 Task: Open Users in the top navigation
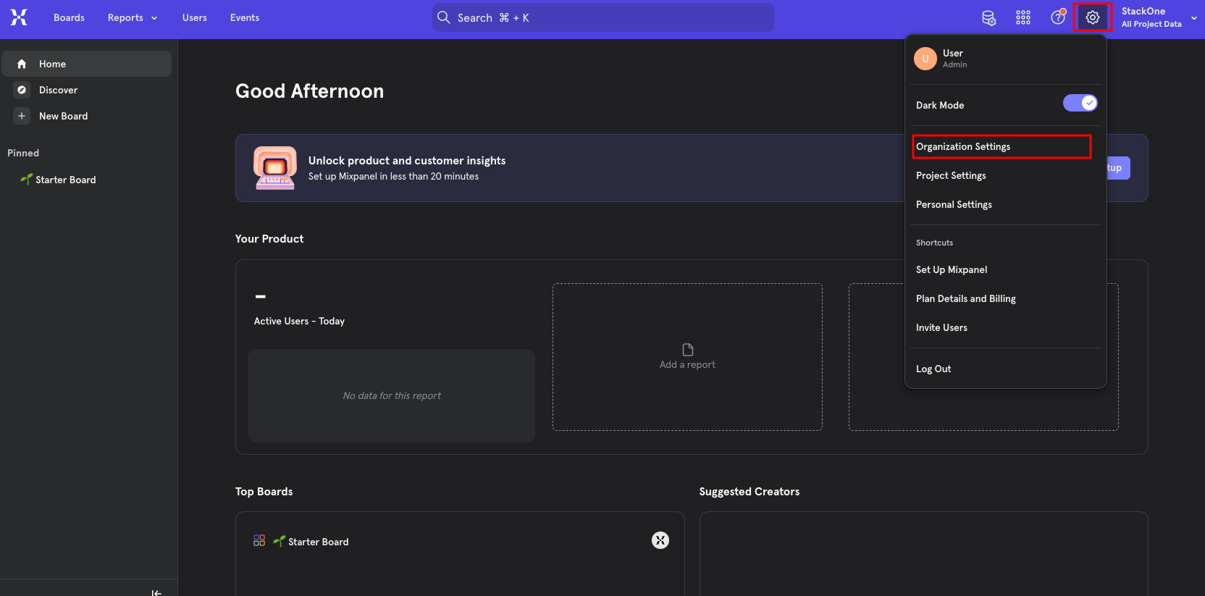click(195, 17)
